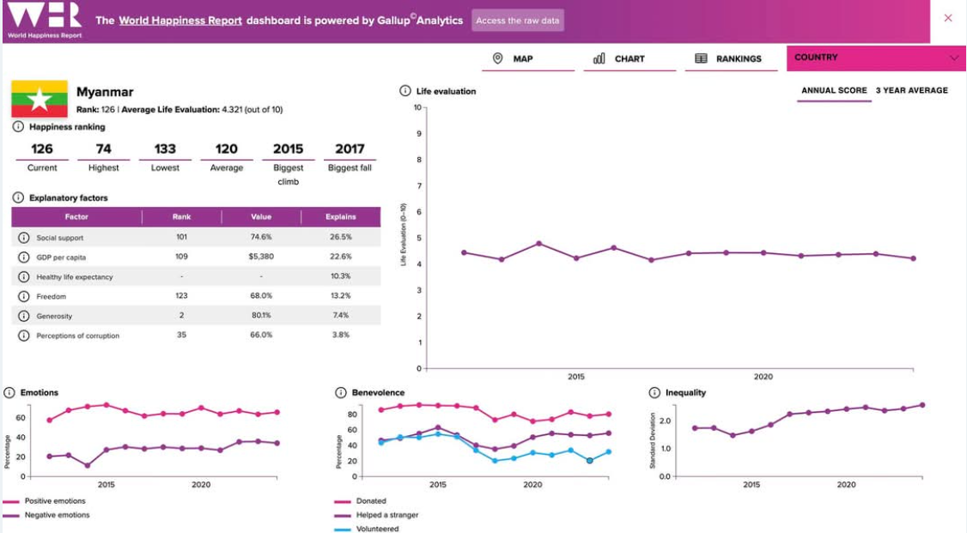Select the ANNUAL SCORE view
The width and height of the screenshot is (967, 533).
(x=834, y=91)
